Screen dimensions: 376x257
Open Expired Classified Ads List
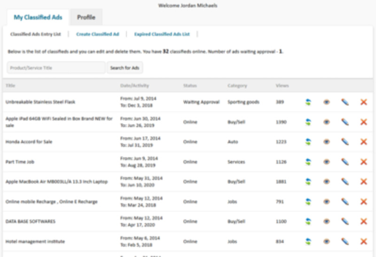[x=162, y=34]
